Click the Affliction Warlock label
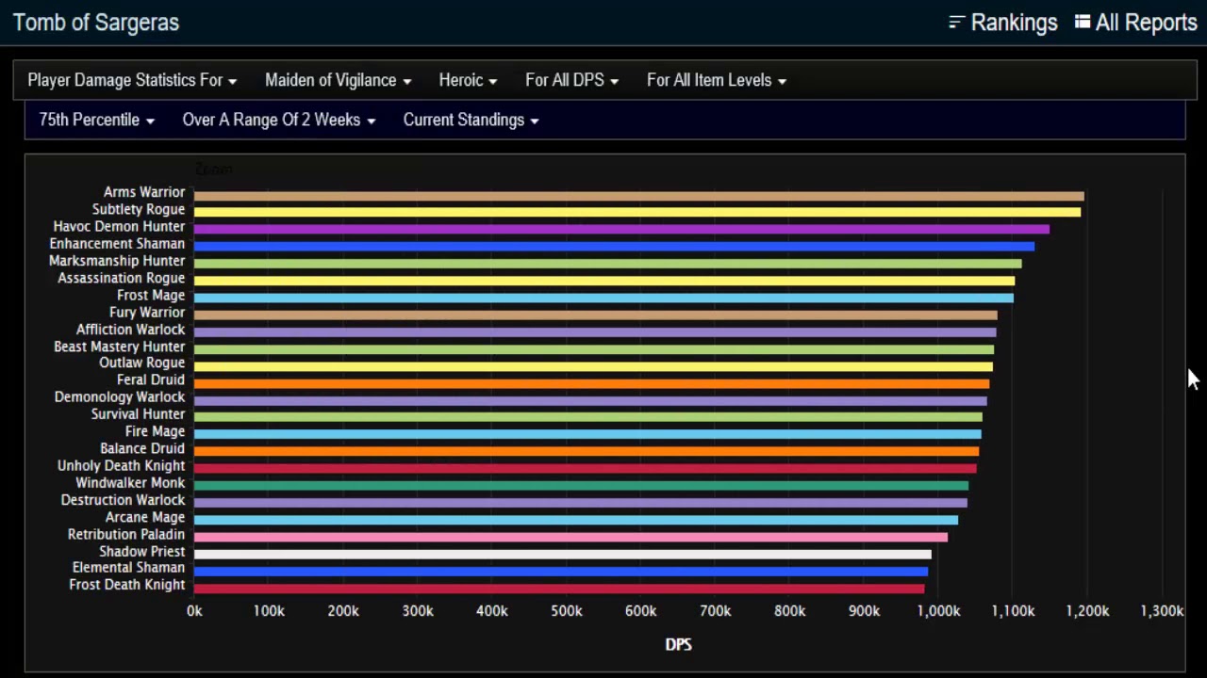The width and height of the screenshot is (1207, 678). click(131, 329)
